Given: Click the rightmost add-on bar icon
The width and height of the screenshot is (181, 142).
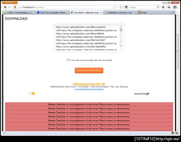Looking at the screenshot, I should 177,133.
